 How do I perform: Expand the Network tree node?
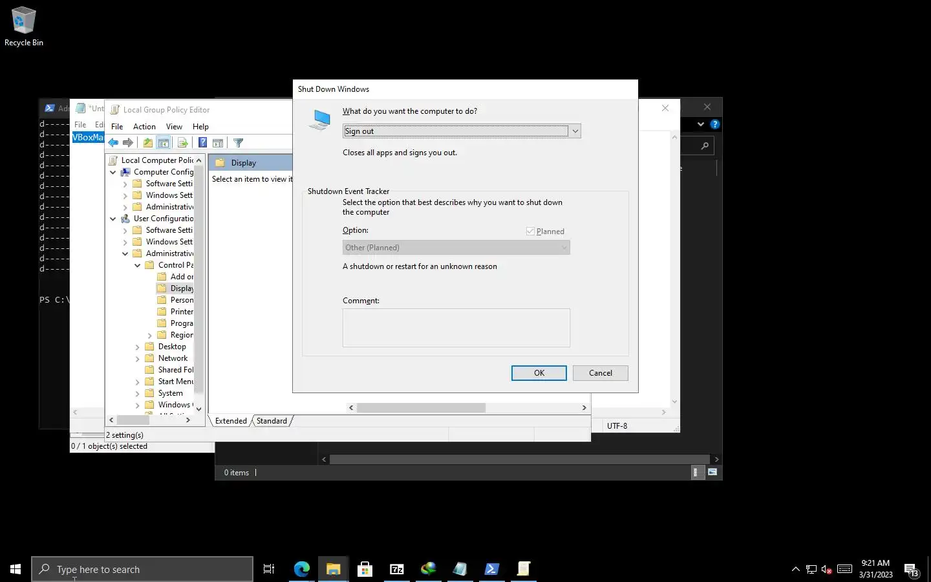pos(138,358)
